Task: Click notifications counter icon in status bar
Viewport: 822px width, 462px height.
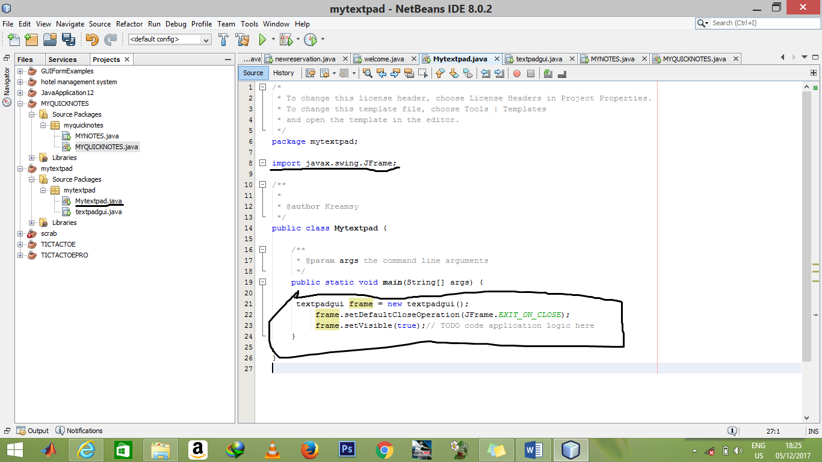Action: point(732,431)
